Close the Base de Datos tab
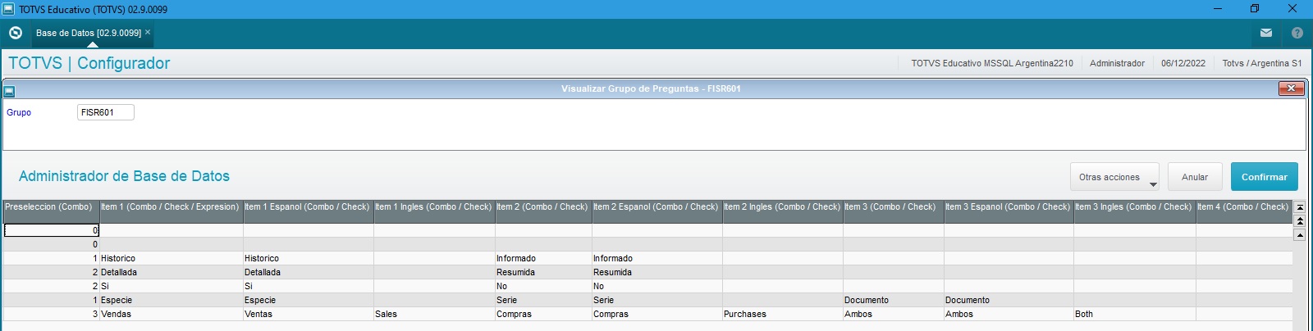The image size is (1313, 331). tap(148, 32)
